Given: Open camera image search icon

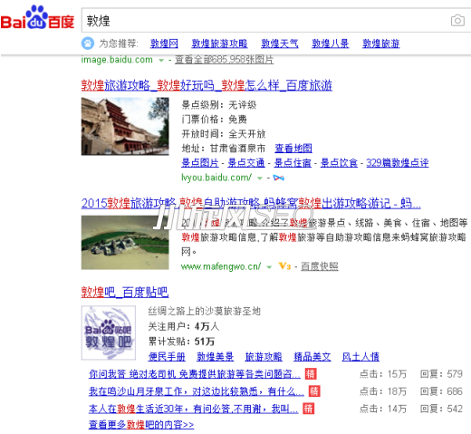Looking at the screenshot, I should [457, 21].
